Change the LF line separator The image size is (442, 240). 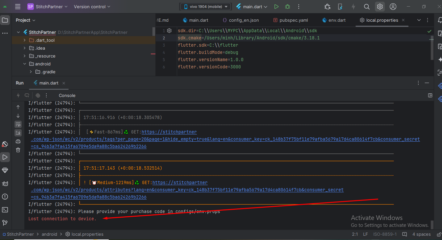point(365,234)
